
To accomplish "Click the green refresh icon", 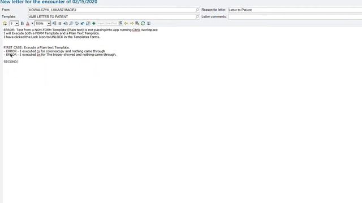I will point(143,23).
